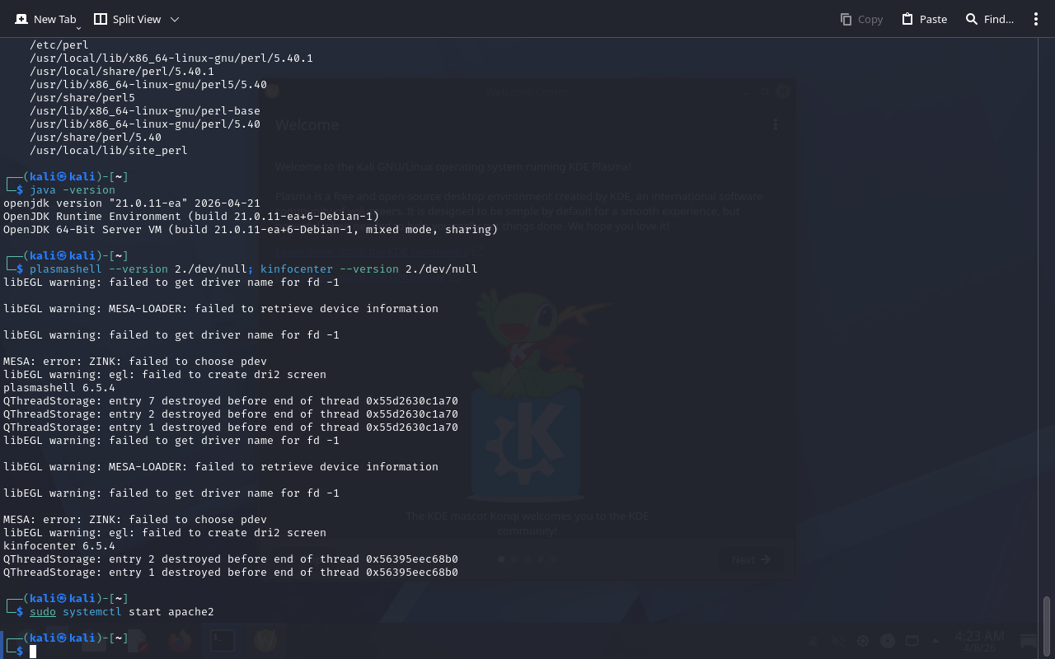Click the 'sudo systemctl start apache2' command
The width and height of the screenshot is (1055, 659).
122,612
